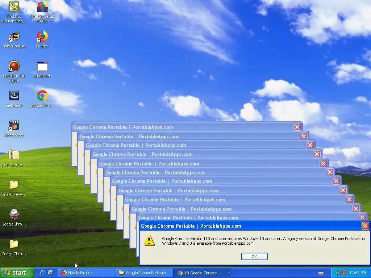This screenshot has width=371, height=278.
Task: Click the second Quick Launch icon beside Internet Explorer
Action: tap(51, 273)
